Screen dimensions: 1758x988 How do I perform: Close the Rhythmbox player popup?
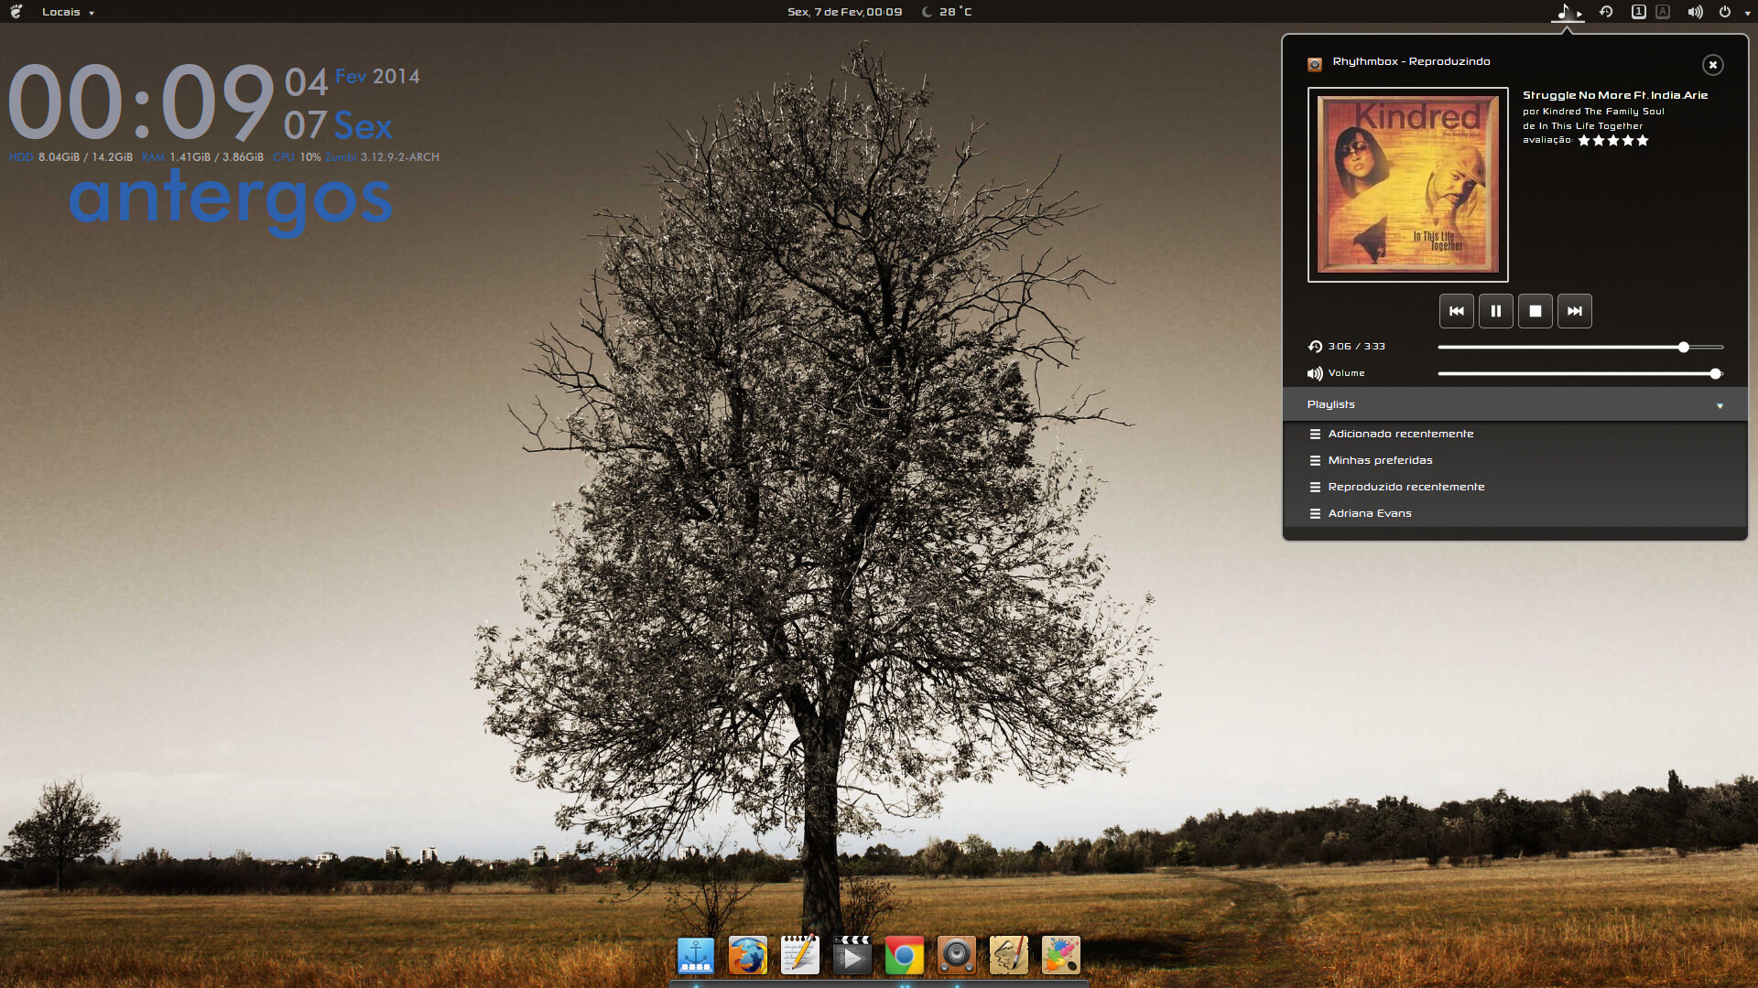click(1713, 65)
